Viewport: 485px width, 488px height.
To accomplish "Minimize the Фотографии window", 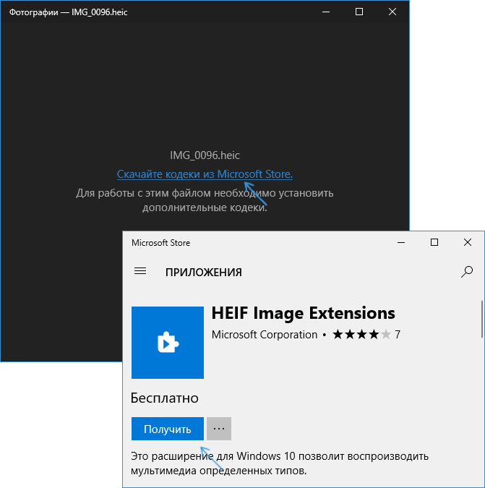I will [326, 12].
